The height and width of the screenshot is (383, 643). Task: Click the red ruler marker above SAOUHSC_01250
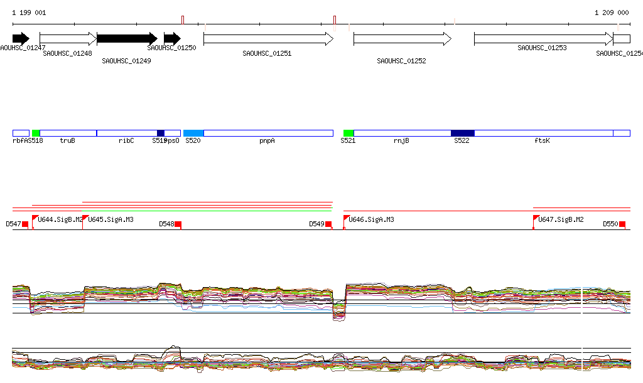tap(183, 20)
